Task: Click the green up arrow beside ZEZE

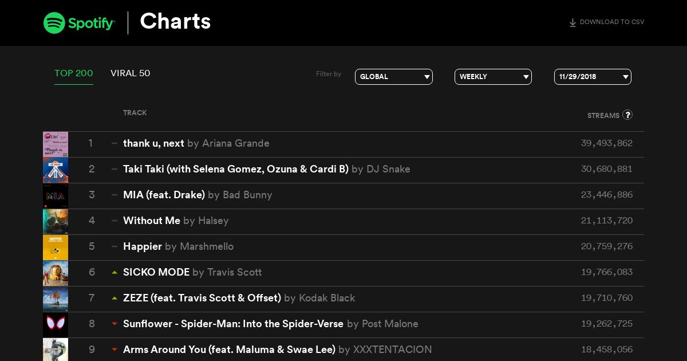Action: coord(114,298)
